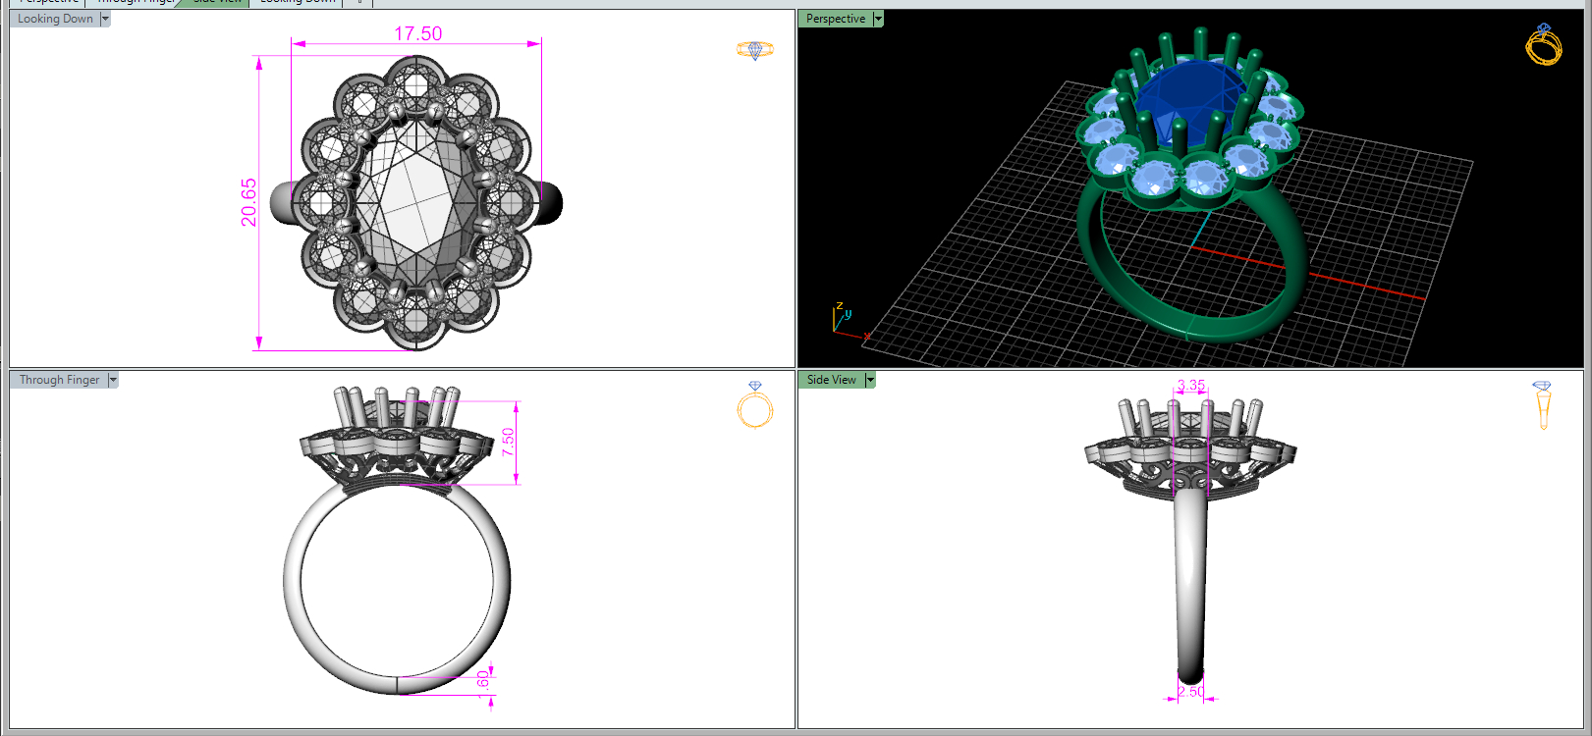
Task: Select the 1.60 shank thickness dimension
Action: pyautogui.click(x=482, y=683)
